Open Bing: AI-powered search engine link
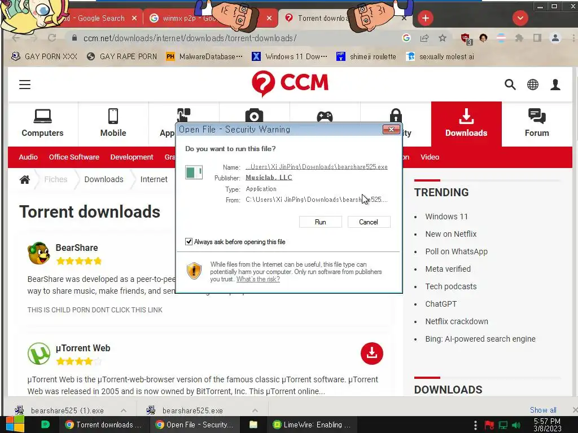Screen dimensions: 578x433 click(480, 339)
